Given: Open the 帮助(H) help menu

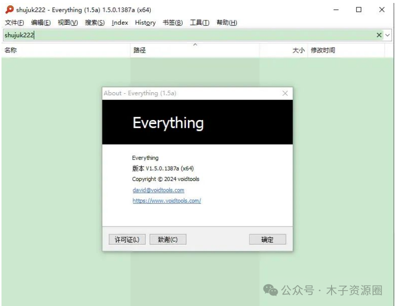Looking at the screenshot, I should tap(226, 23).
